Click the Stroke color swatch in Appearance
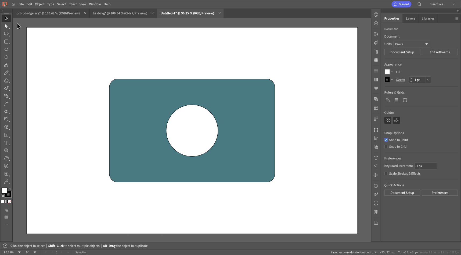461x255 pixels. 387,80
